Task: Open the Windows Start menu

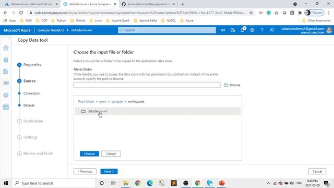Action: pyautogui.click(x=6, y=183)
